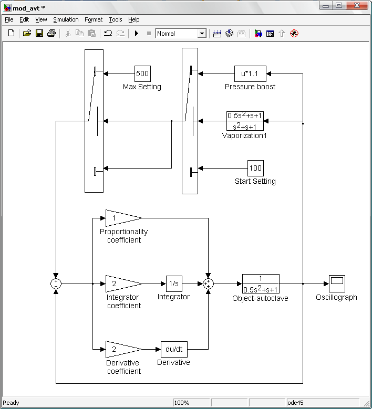The height and width of the screenshot is (409, 372).
Task: Select the 1/s Integrator block
Action: pos(174,284)
